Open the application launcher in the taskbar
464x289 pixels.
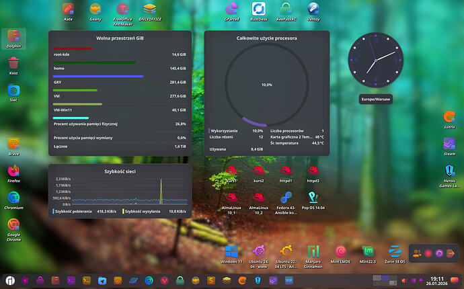tap(10, 280)
